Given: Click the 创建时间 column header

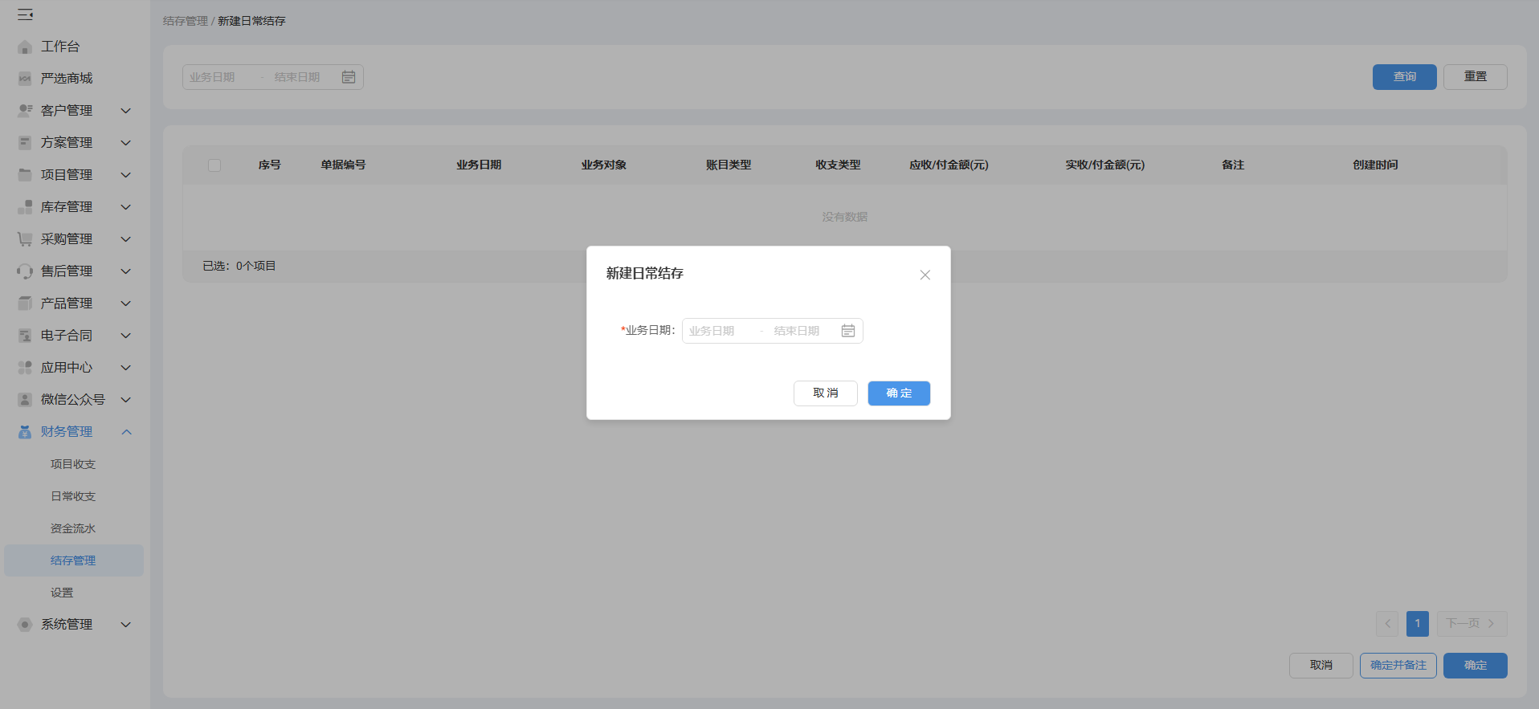Looking at the screenshot, I should [1375, 165].
